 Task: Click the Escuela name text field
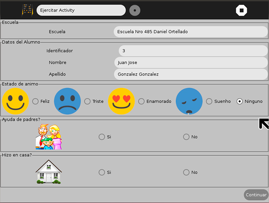click(x=190, y=32)
